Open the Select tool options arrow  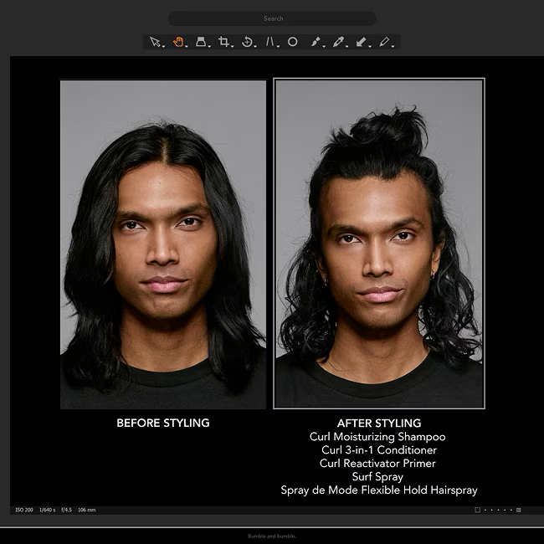[x=163, y=46]
